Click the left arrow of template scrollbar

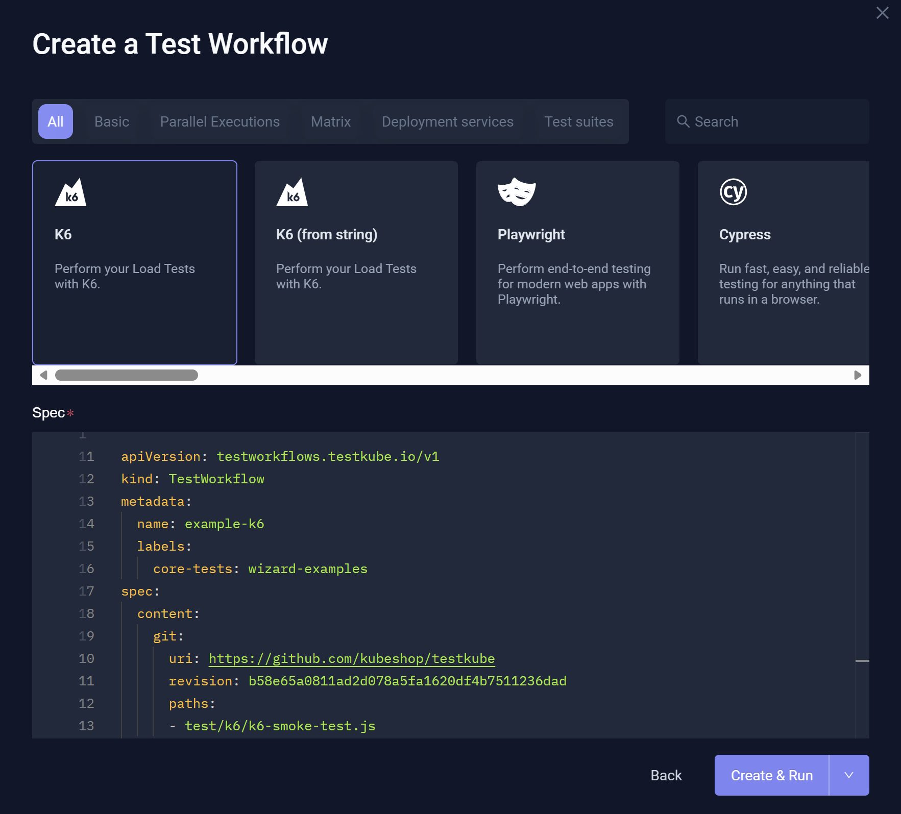[43, 375]
